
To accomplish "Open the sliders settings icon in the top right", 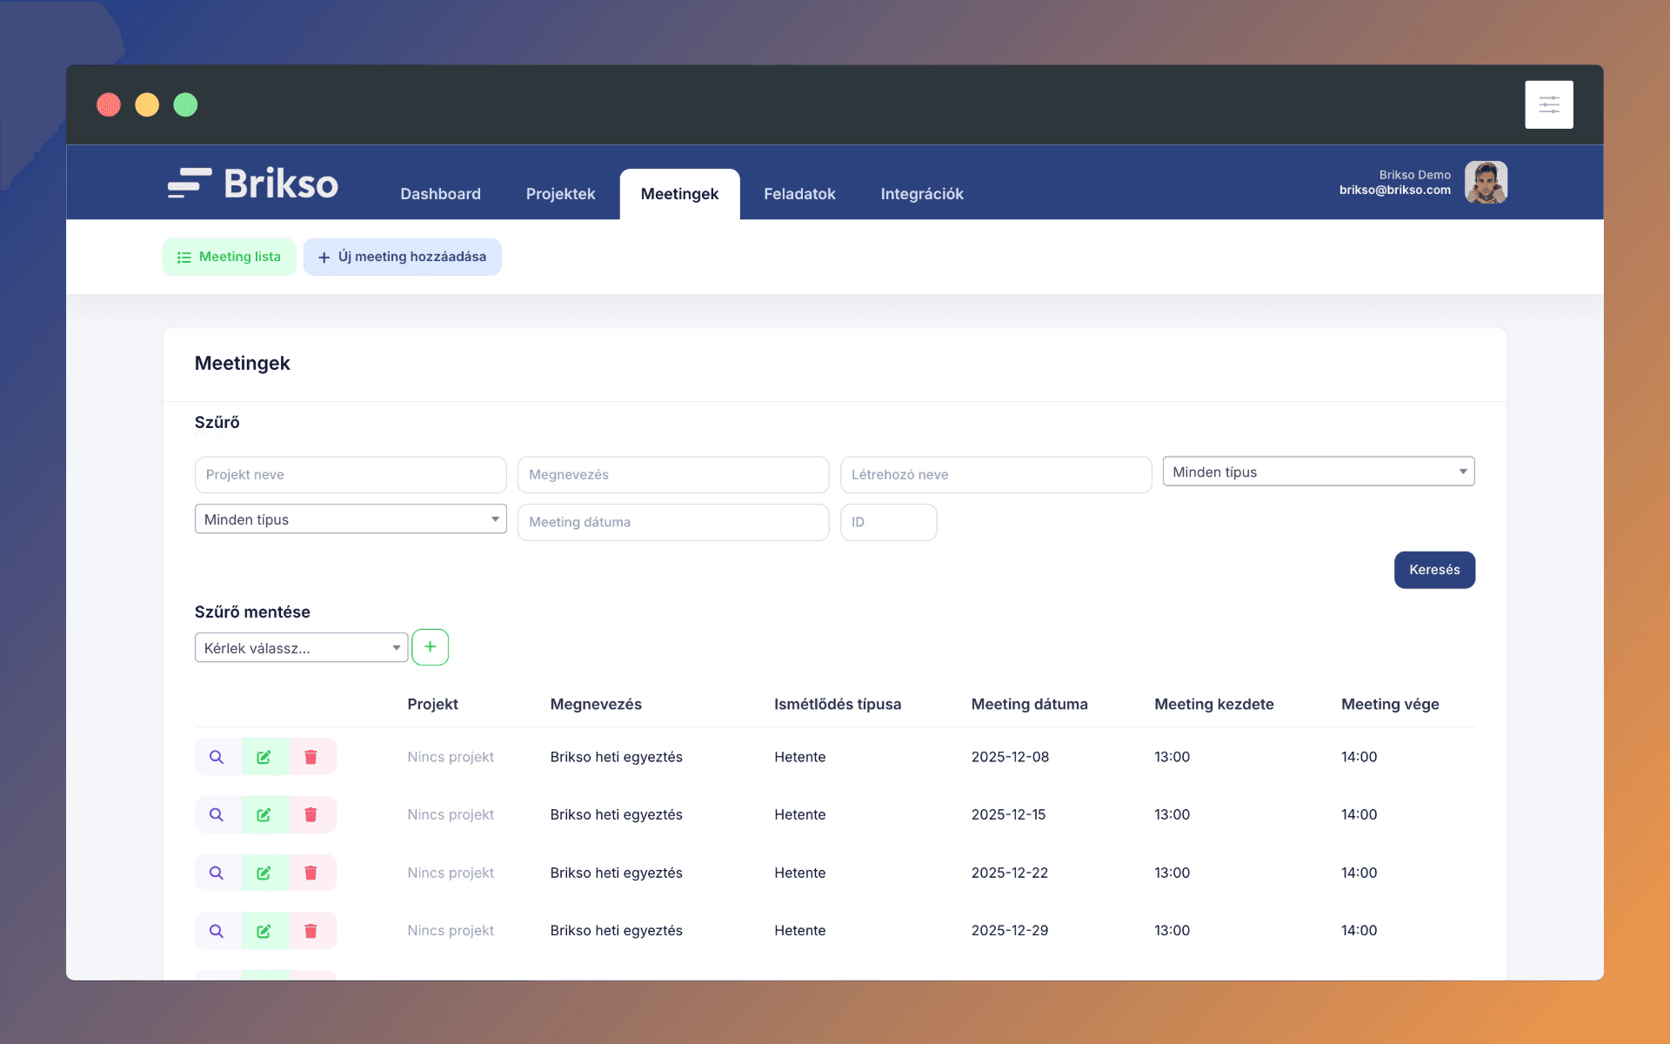I will tap(1548, 104).
